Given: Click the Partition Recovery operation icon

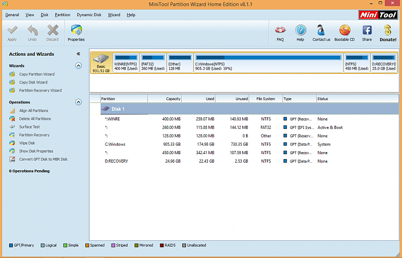Looking at the screenshot, I should pyautogui.click(x=12, y=135).
